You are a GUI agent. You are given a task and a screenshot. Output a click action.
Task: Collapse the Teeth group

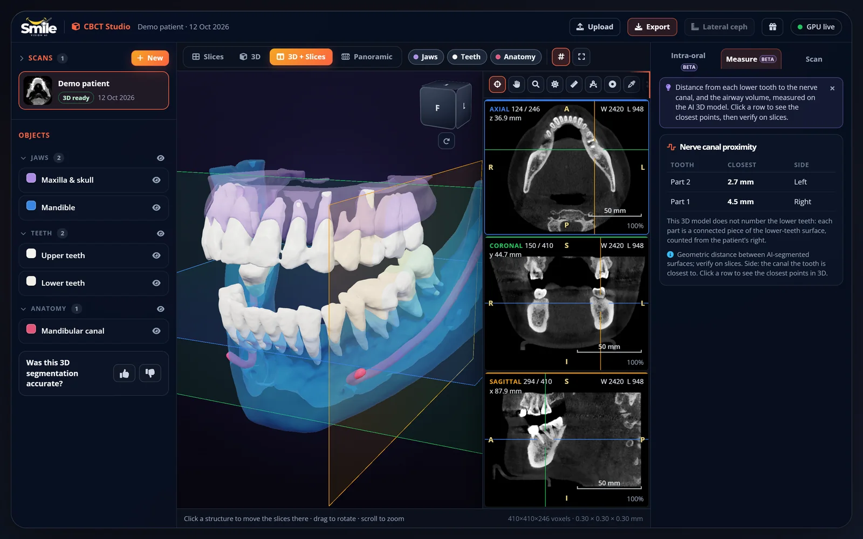click(23, 233)
